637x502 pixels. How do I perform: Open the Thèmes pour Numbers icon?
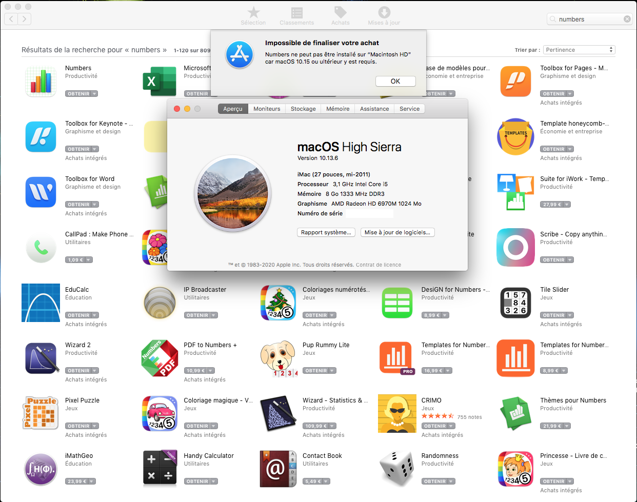coord(515,413)
